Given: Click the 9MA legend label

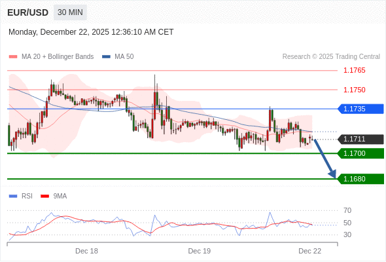Looking at the screenshot, I should coord(60,196).
